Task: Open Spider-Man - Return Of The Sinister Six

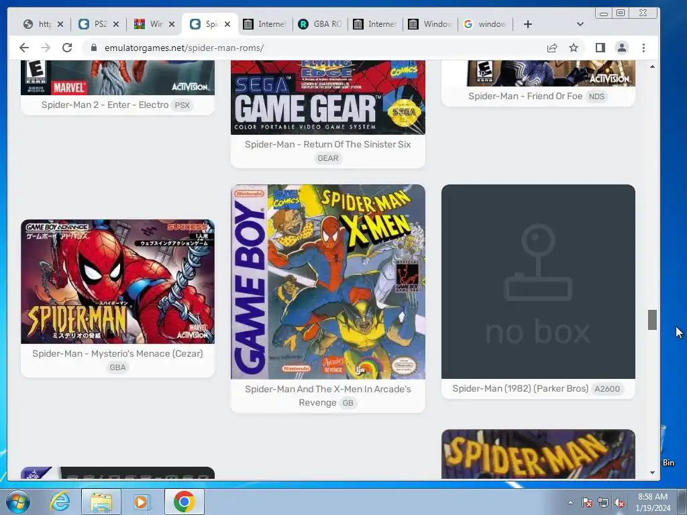Action: coord(327,145)
